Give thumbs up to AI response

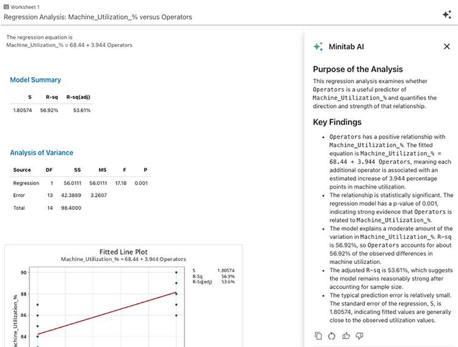346,336
